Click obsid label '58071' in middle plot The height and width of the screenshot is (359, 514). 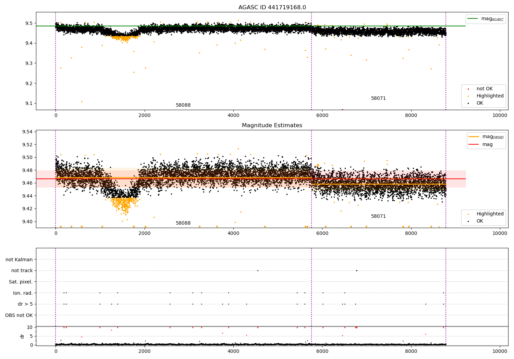(378, 216)
